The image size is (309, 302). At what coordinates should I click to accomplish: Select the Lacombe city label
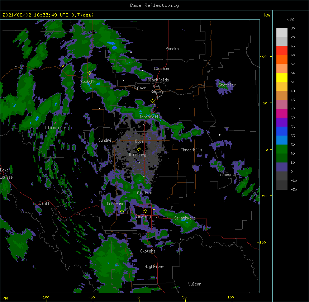coord(161,69)
